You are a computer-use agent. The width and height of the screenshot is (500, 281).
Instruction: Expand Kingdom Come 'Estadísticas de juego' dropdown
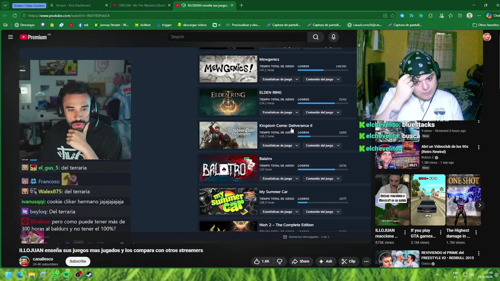click(x=280, y=146)
